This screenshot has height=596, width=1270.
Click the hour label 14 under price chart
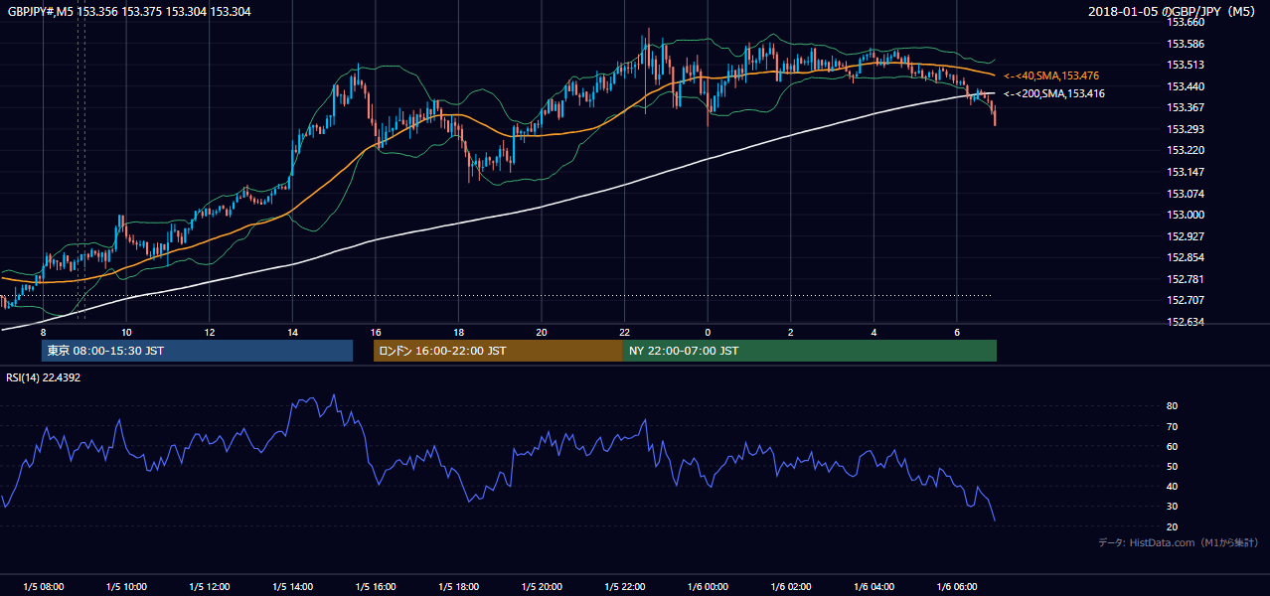pyautogui.click(x=292, y=332)
